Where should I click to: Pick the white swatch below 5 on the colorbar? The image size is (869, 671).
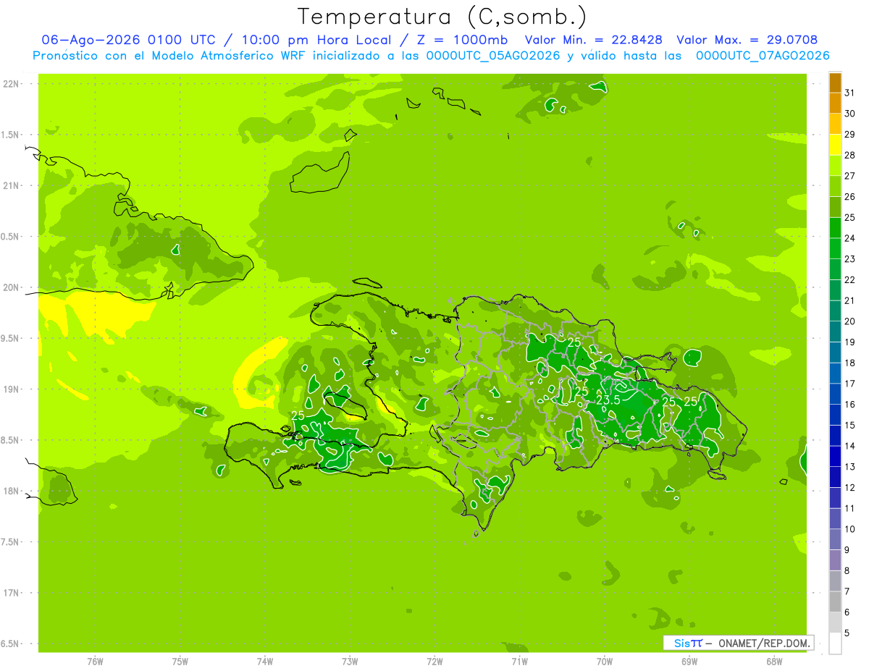[835, 643]
